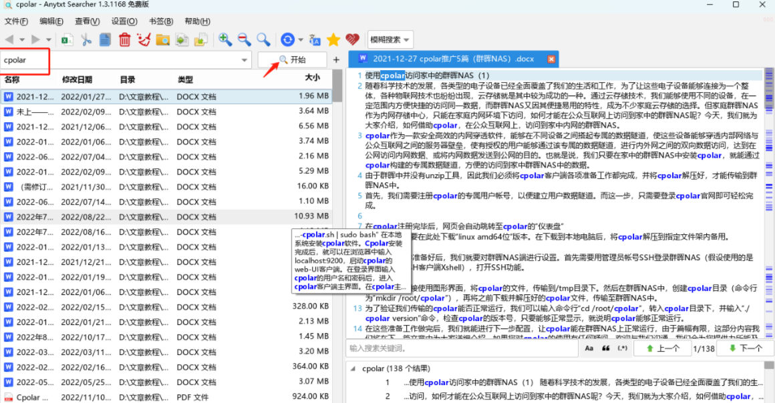Export results with the Excel icon
This screenshot has width=775, height=403.
[67, 40]
